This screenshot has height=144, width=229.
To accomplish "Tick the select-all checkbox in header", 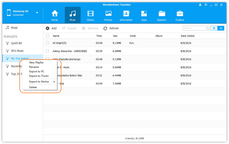I will point(47,36).
